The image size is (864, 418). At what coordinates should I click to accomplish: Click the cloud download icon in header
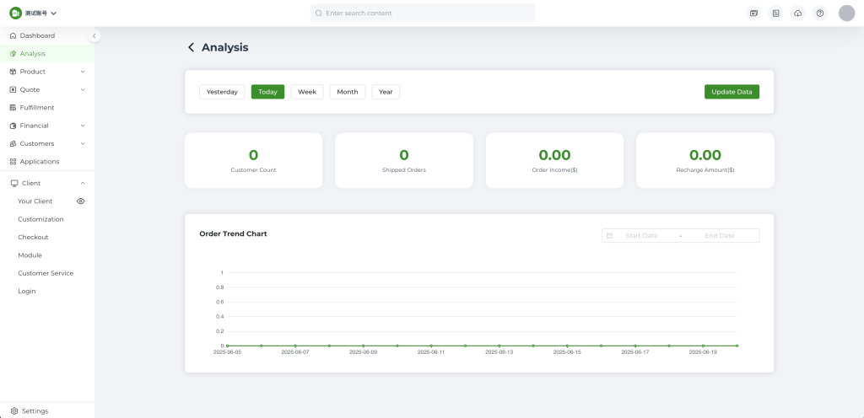[797, 13]
